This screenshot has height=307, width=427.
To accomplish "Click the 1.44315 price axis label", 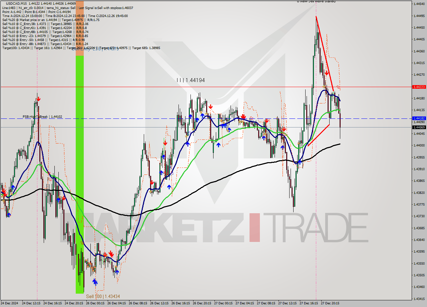I will pos(419,63).
